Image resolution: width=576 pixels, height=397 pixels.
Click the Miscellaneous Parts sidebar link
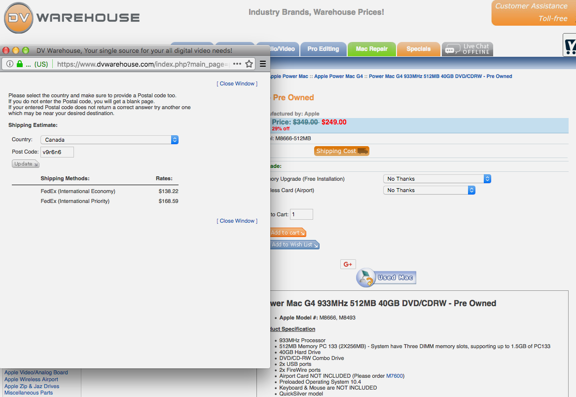pyautogui.click(x=29, y=393)
